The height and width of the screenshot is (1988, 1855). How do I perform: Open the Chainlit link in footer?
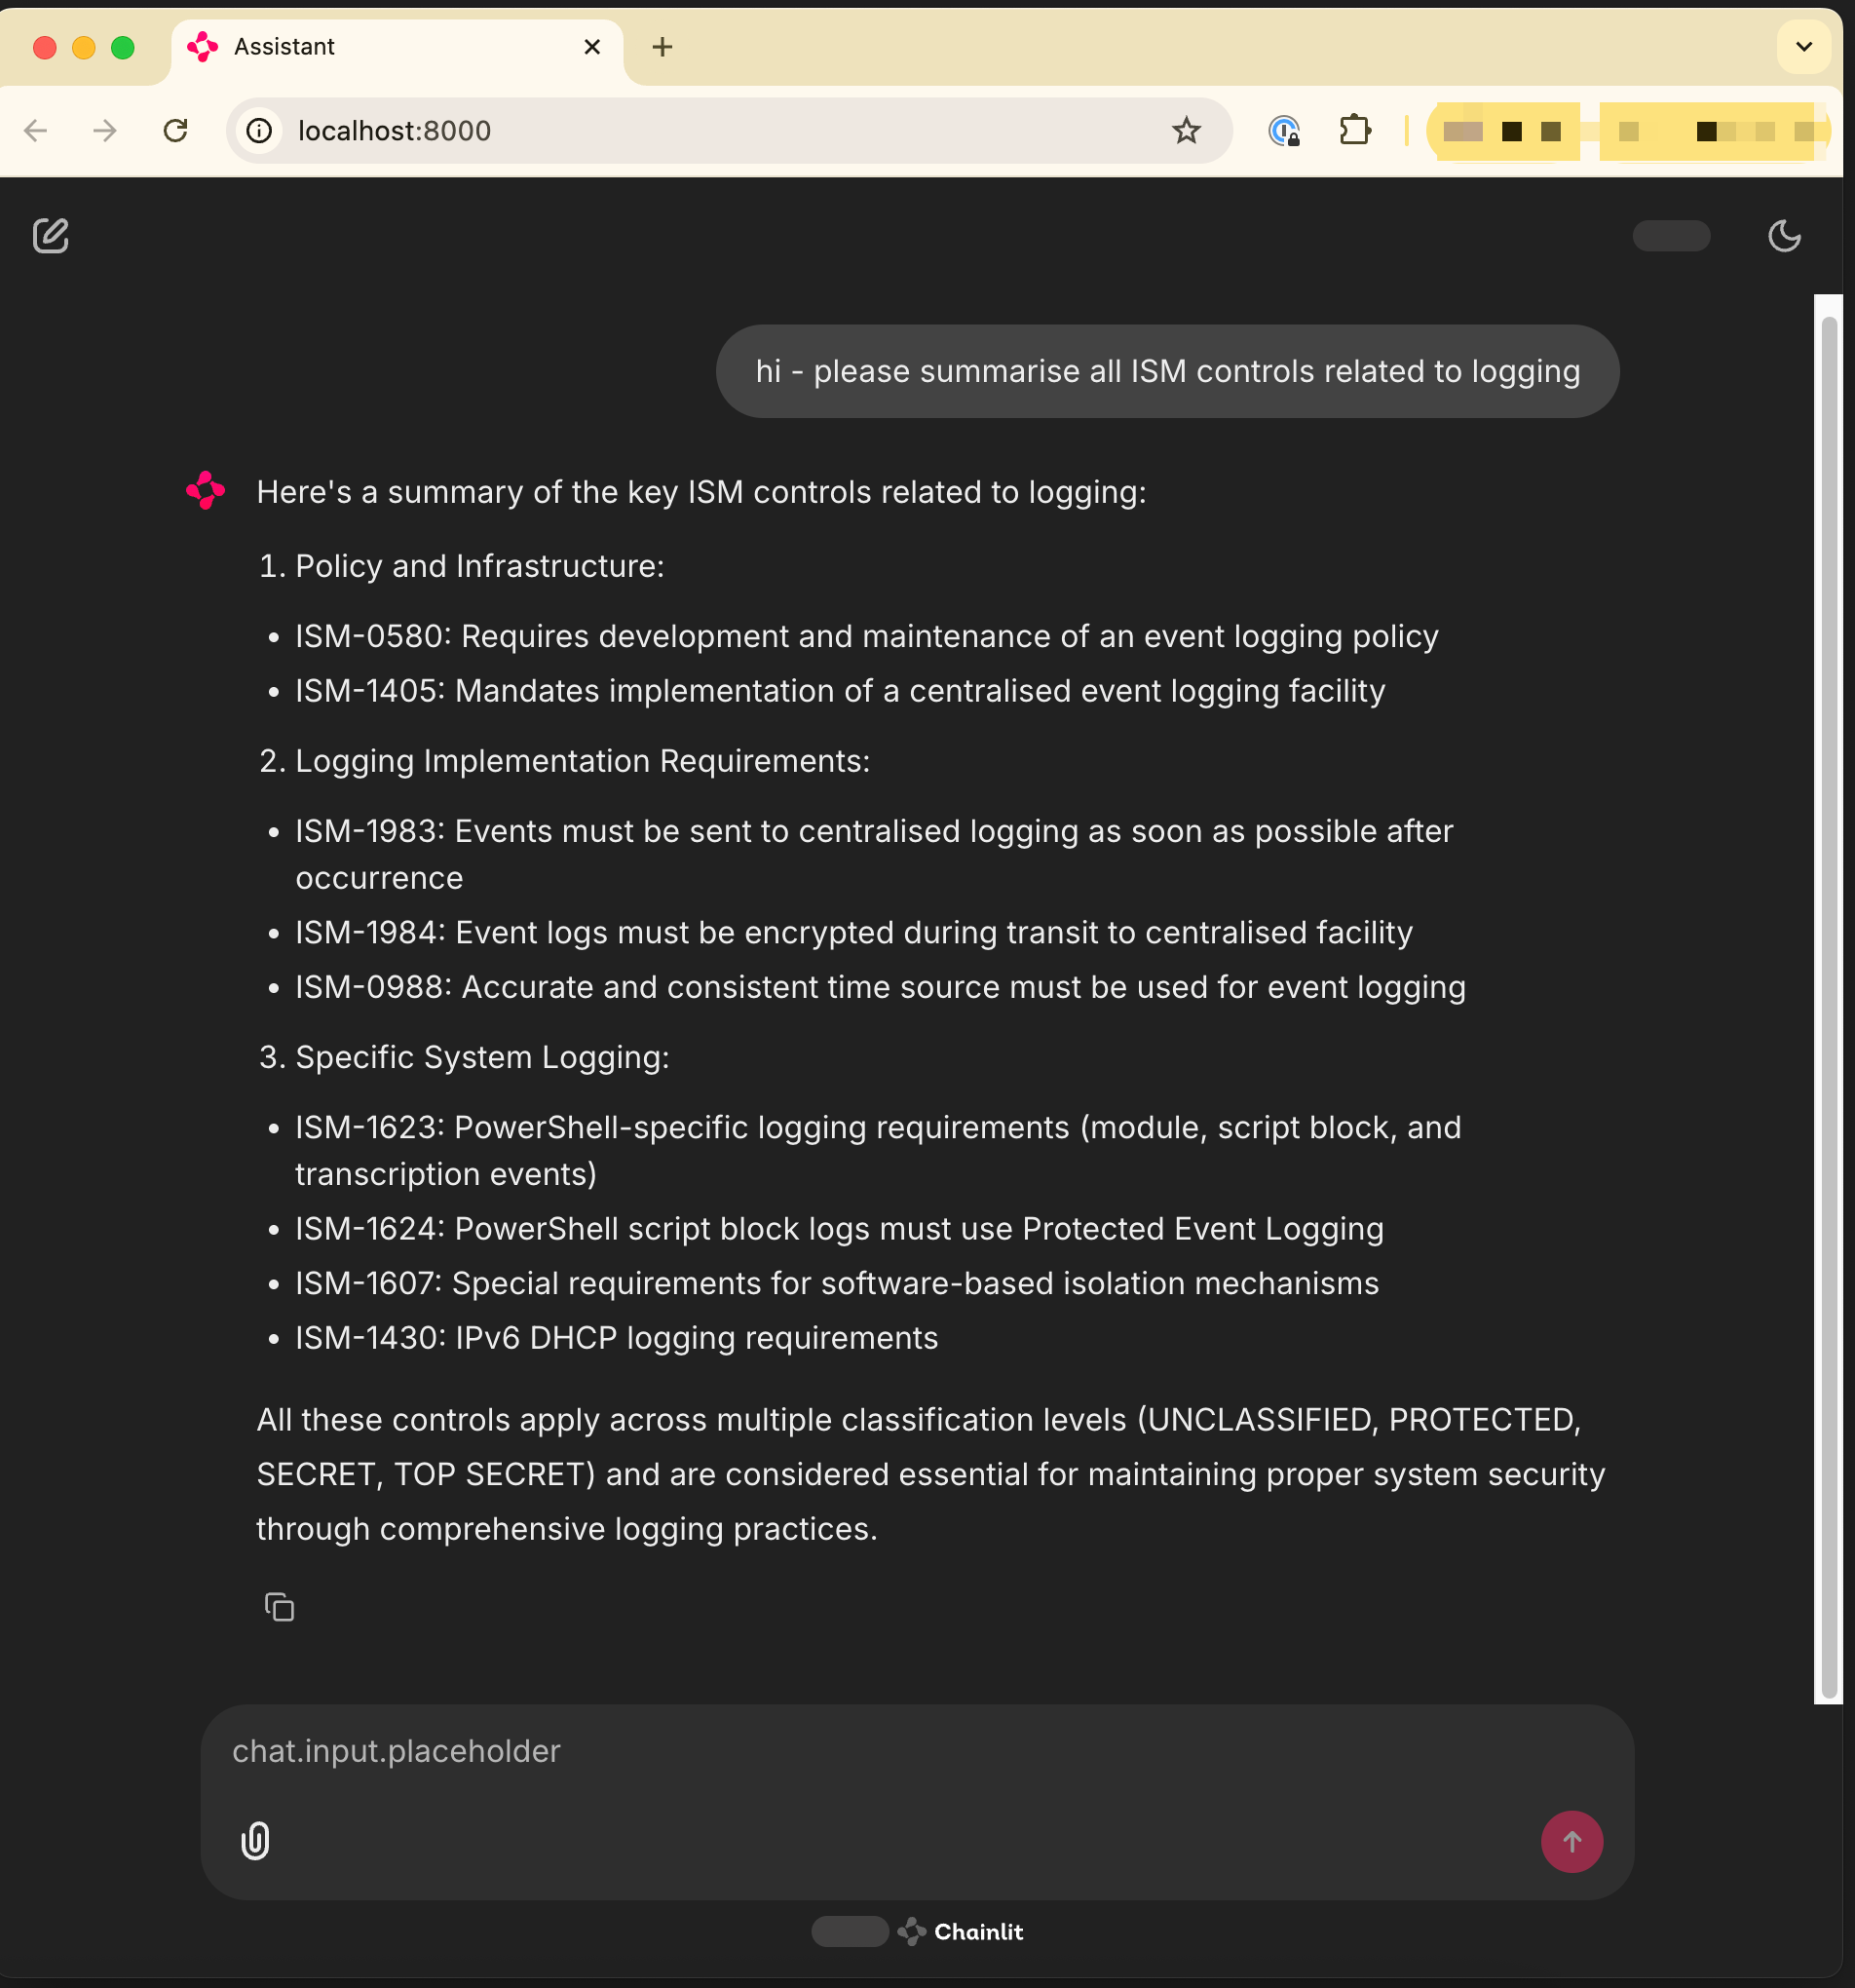point(961,1931)
